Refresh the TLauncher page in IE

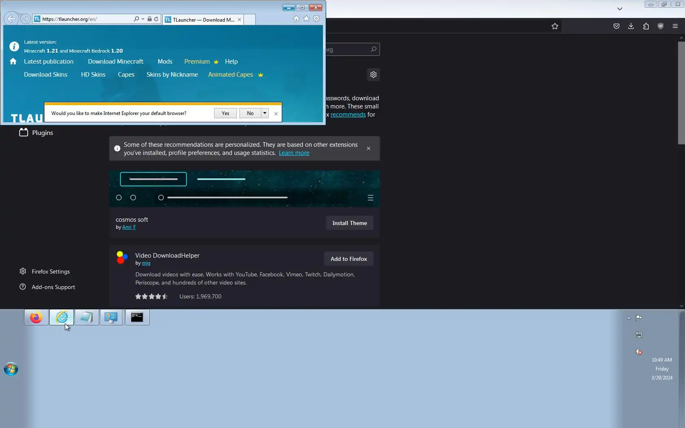[156, 19]
